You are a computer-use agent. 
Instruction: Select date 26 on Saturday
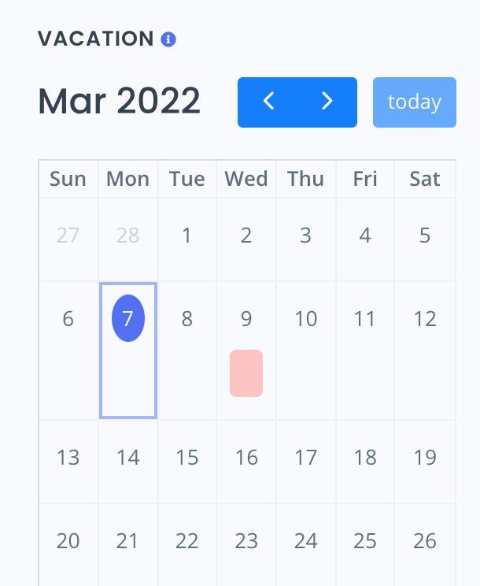pos(425,541)
